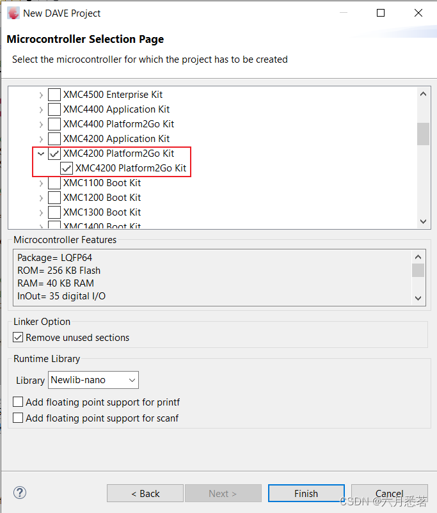Click the Microcontroller Features scrollbar thumb

pyautogui.click(x=418, y=270)
